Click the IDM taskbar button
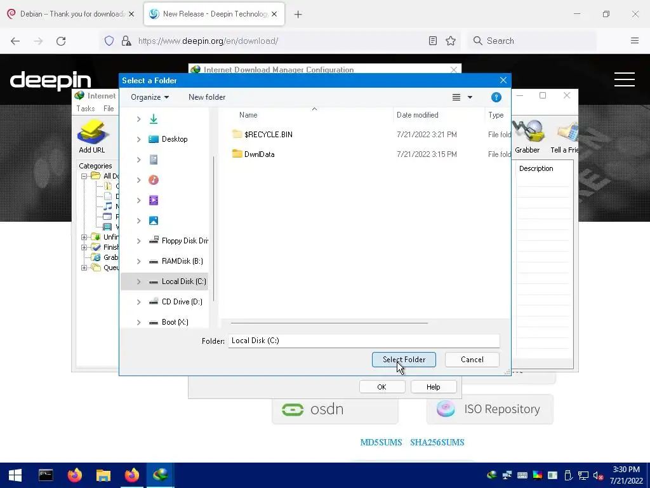Screen dimensions: 650x488 click(161, 475)
